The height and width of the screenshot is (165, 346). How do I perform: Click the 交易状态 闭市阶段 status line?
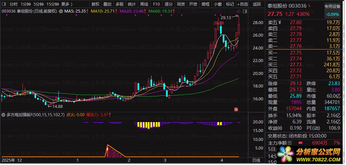coord(297,136)
